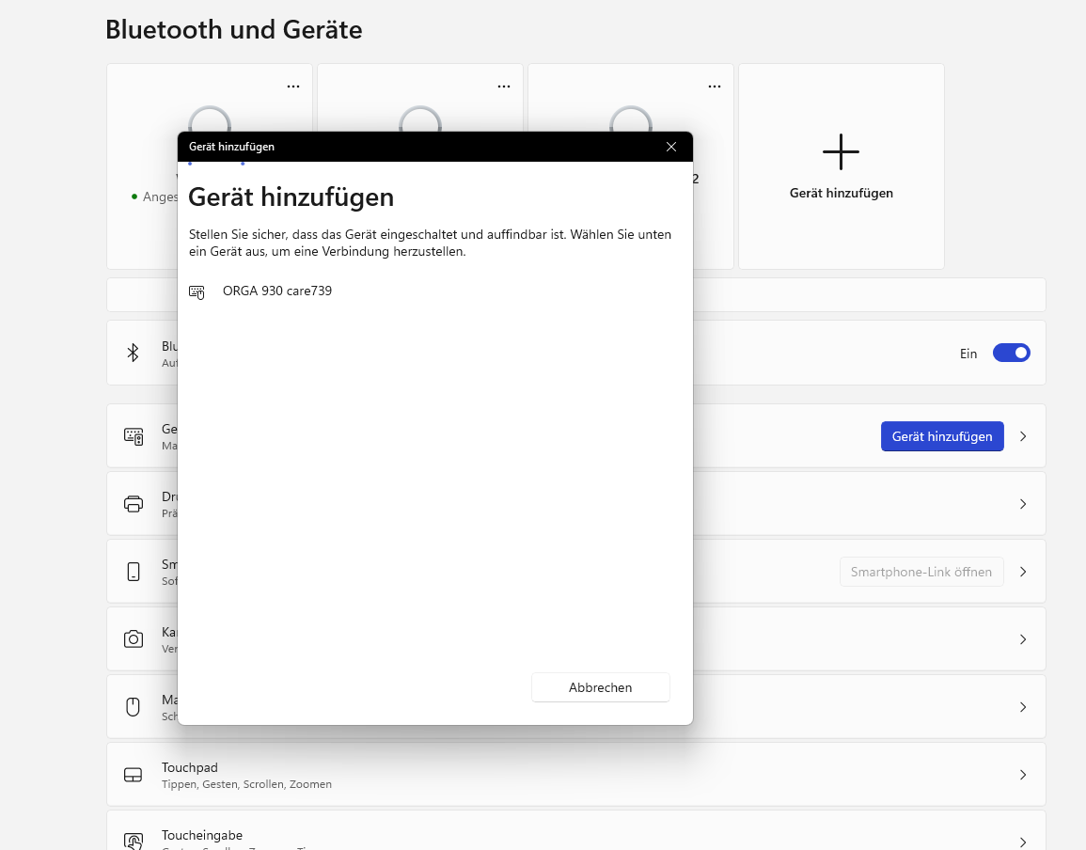Click the second device card circular thumbnail
1086x850 pixels.
(419, 118)
